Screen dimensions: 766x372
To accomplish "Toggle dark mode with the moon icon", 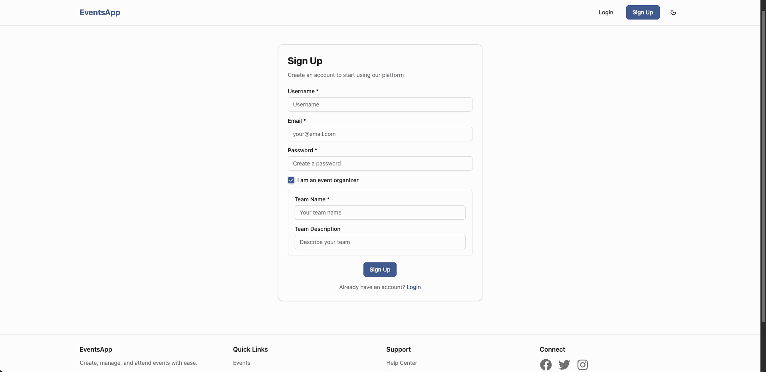I will click(x=673, y=12).
